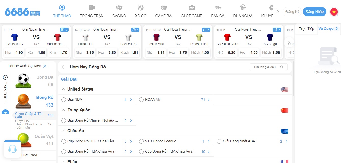Switch to the Vé Cược tab

328,29
